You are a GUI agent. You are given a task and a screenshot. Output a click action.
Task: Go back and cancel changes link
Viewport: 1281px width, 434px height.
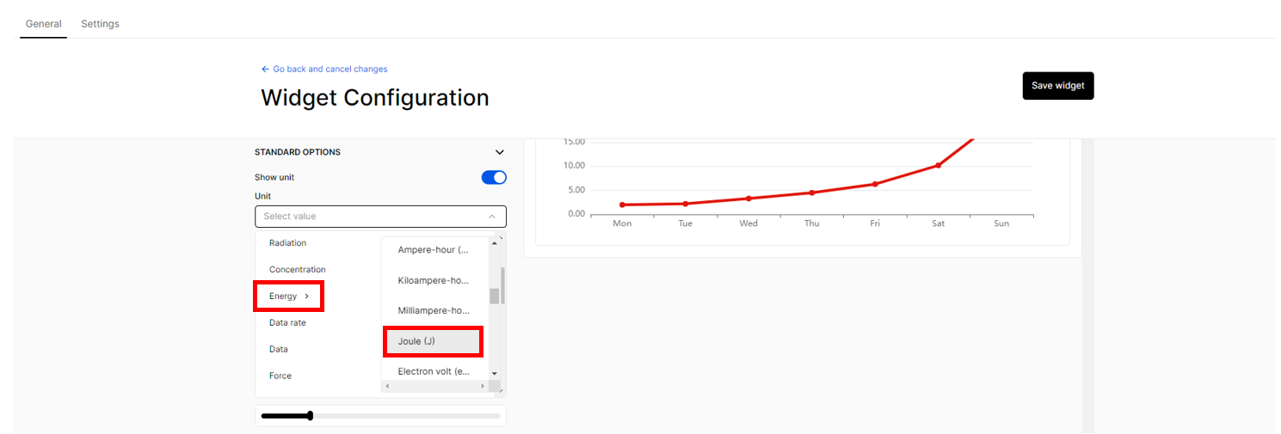(330, 69)
